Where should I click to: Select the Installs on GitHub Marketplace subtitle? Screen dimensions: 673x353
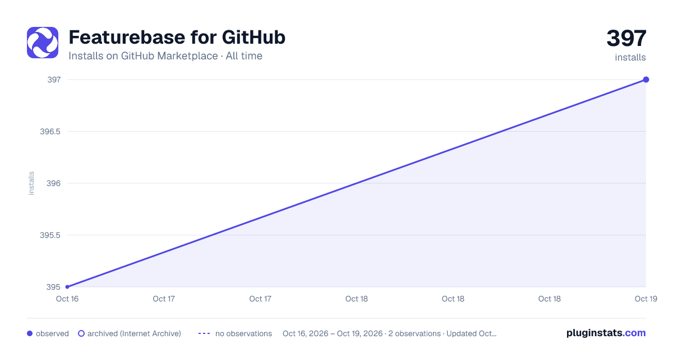(165, 56)
